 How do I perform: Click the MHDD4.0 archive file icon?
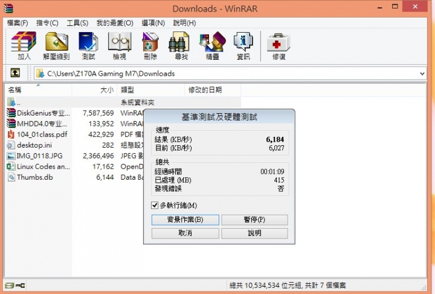[11, 123]
